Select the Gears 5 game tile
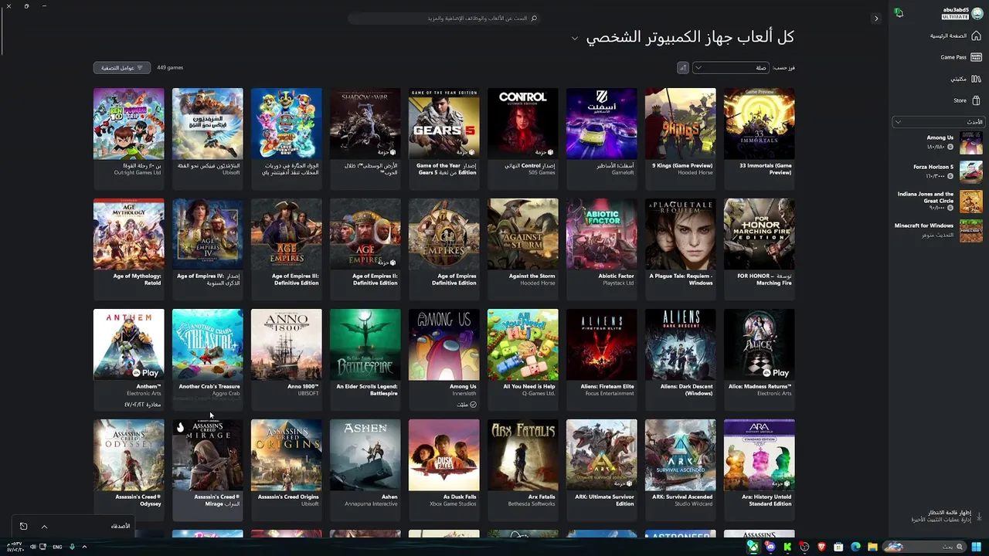 click(444, 137)
